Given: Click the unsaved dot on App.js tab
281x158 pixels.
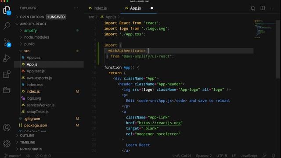Looking at the screenshot, I should click(151, 8).
